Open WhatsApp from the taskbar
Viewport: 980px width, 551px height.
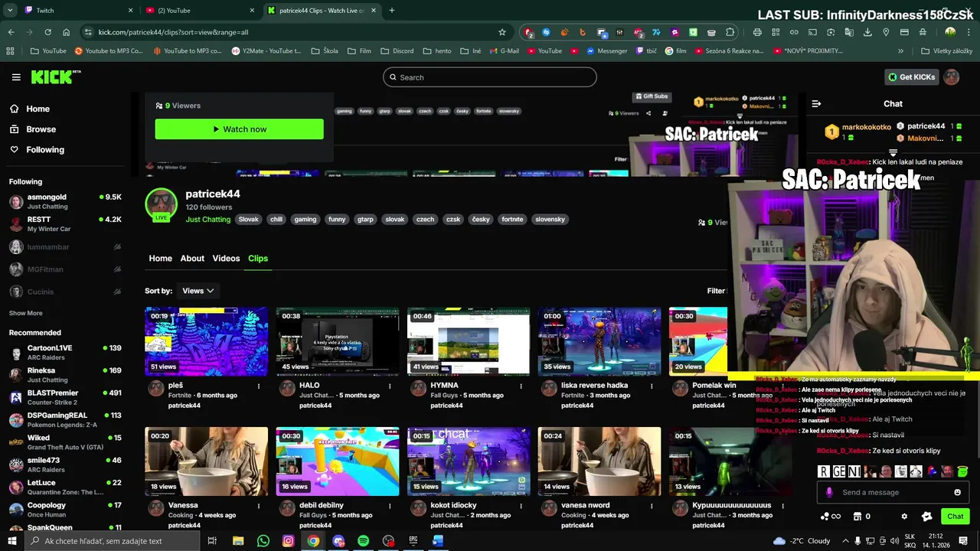263,541
